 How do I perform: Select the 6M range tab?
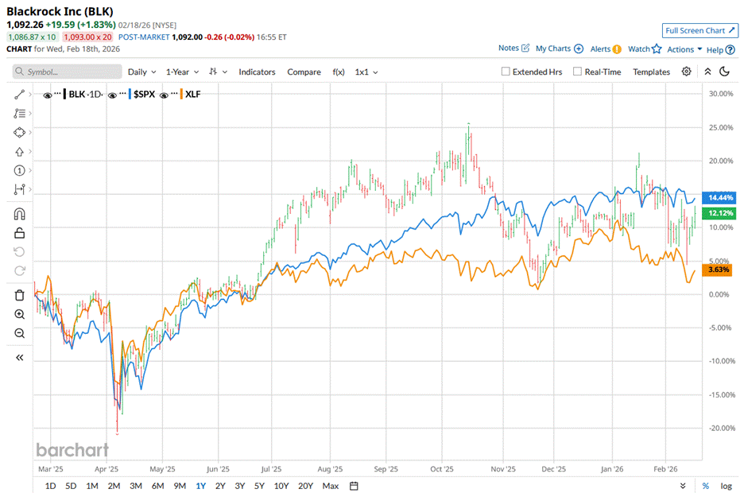click(157, 486)
